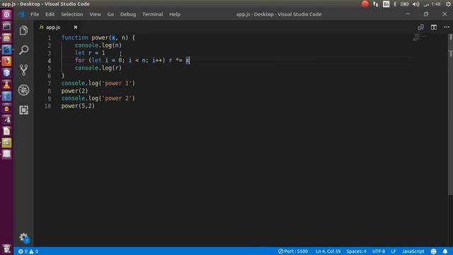453x255 pixels.
Task: Open the Trash in the launcher
Action: click(6, 249)
